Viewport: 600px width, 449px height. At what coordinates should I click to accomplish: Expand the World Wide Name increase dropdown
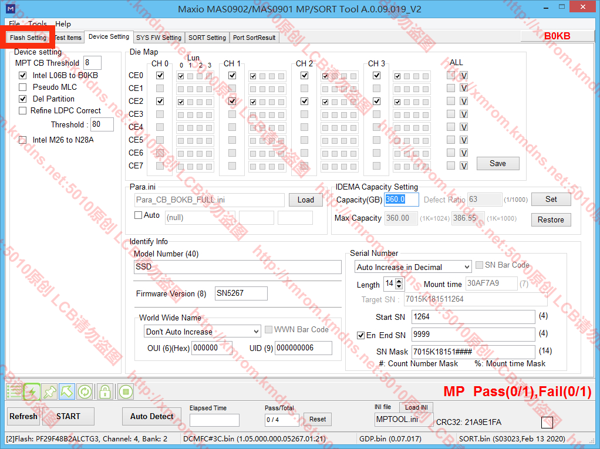click(x=255, y=332)
